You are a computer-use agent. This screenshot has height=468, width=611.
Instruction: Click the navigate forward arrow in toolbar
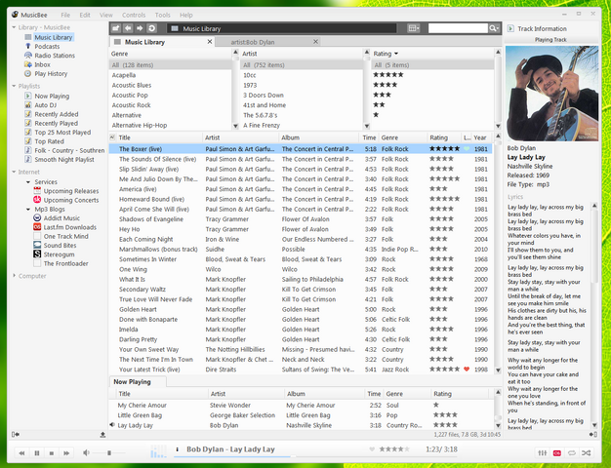(x=140, y=28)
